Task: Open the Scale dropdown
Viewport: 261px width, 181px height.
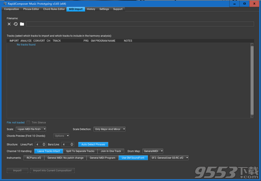Action: (31, 129)
